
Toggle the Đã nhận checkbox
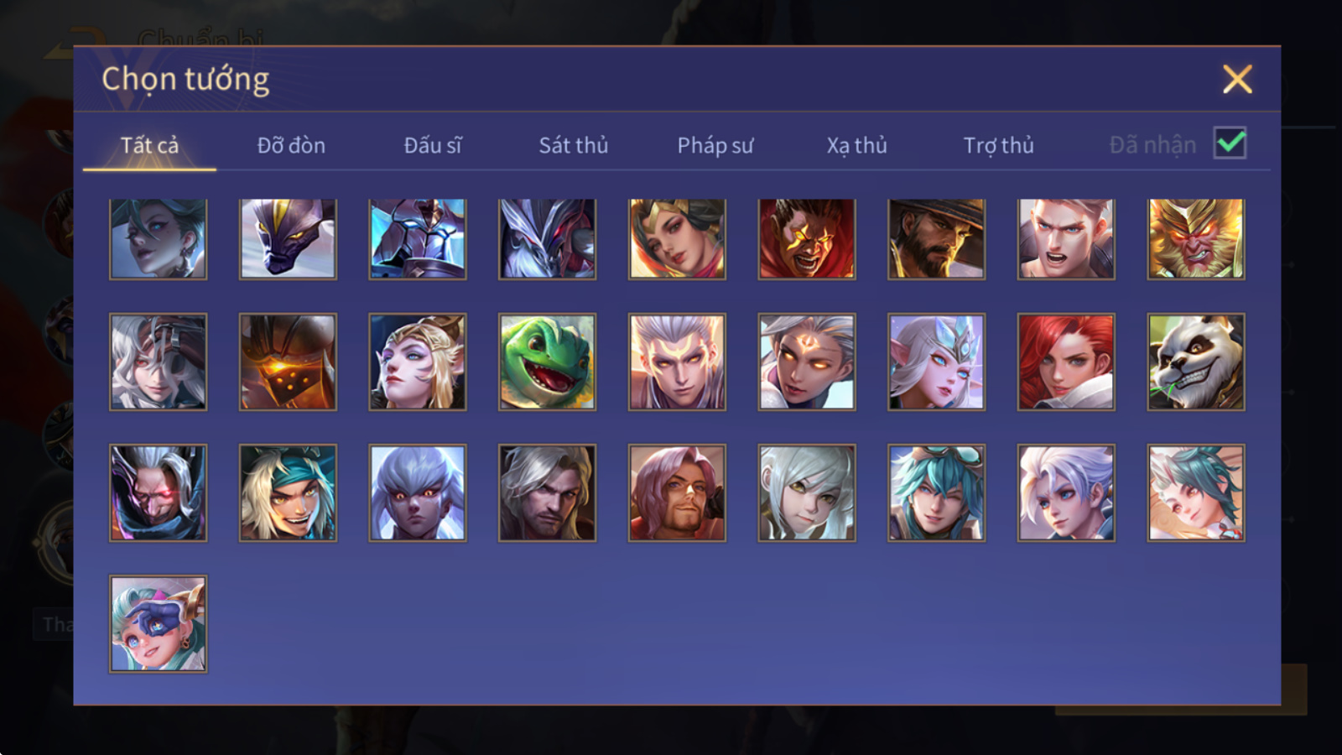[x=1230, y=143]
